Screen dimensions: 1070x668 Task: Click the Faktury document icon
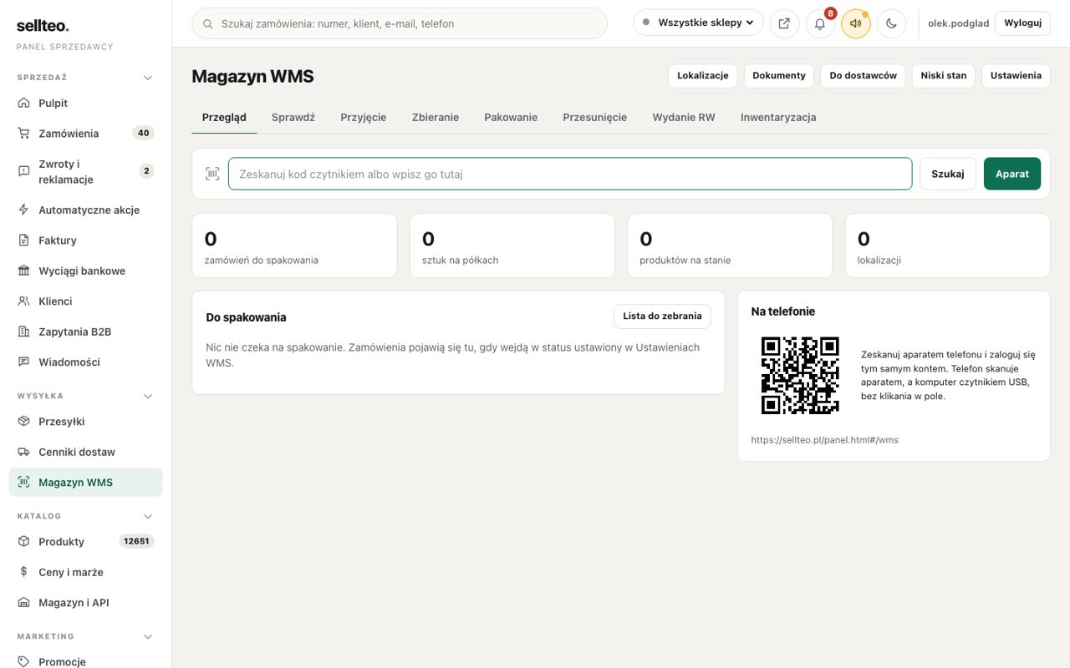pyautogui.click(x=23, y=240)
